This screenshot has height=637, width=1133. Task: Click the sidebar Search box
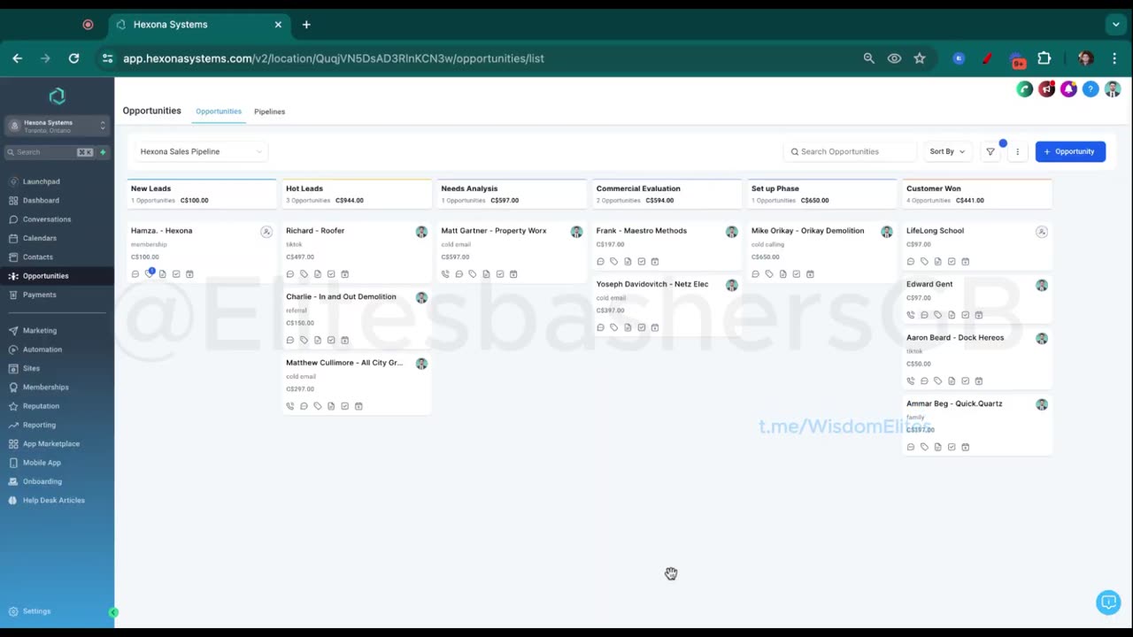[50, 152]
